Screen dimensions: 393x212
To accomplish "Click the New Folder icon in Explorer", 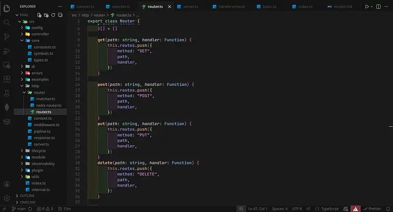I will point(46,15).
